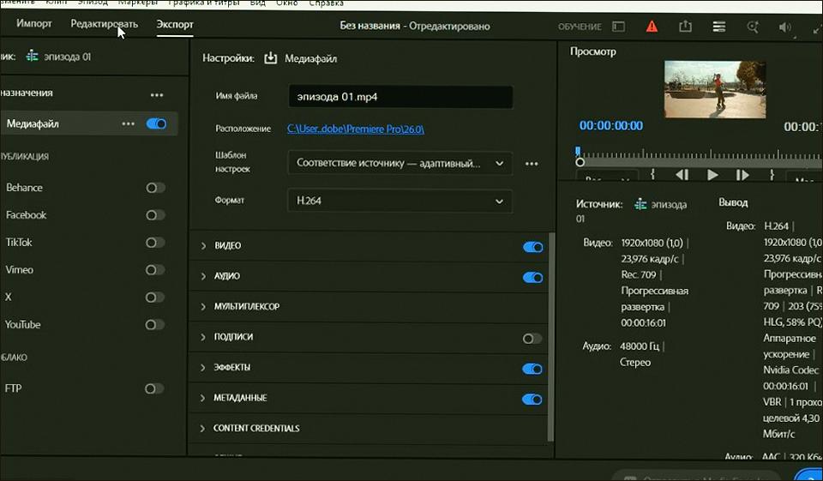Open the quick export share icon

[685, 26]
